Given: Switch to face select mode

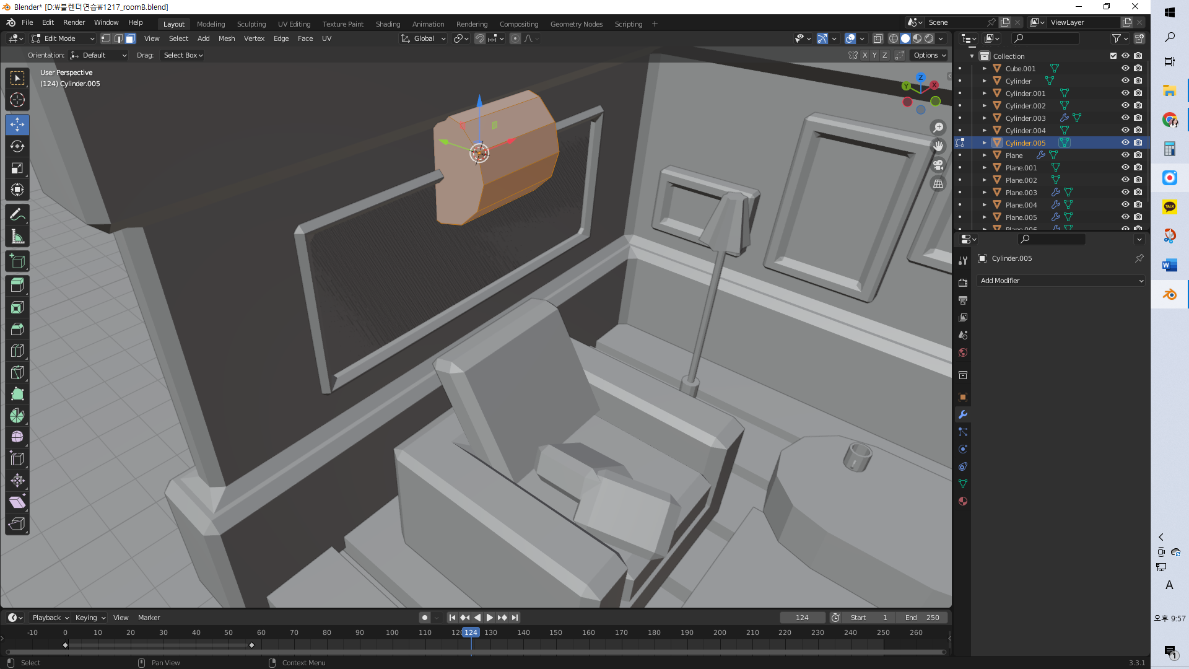Looking at the screenshot, I should pyautogui.click(x=131, y=38).
